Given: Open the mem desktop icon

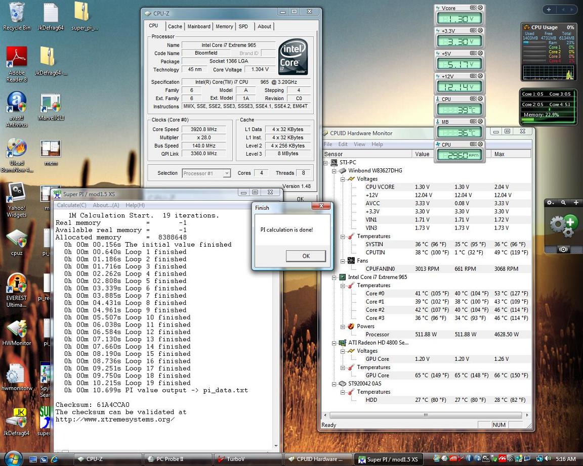Looking at the screenshot, I should click(x=51, y=153).
